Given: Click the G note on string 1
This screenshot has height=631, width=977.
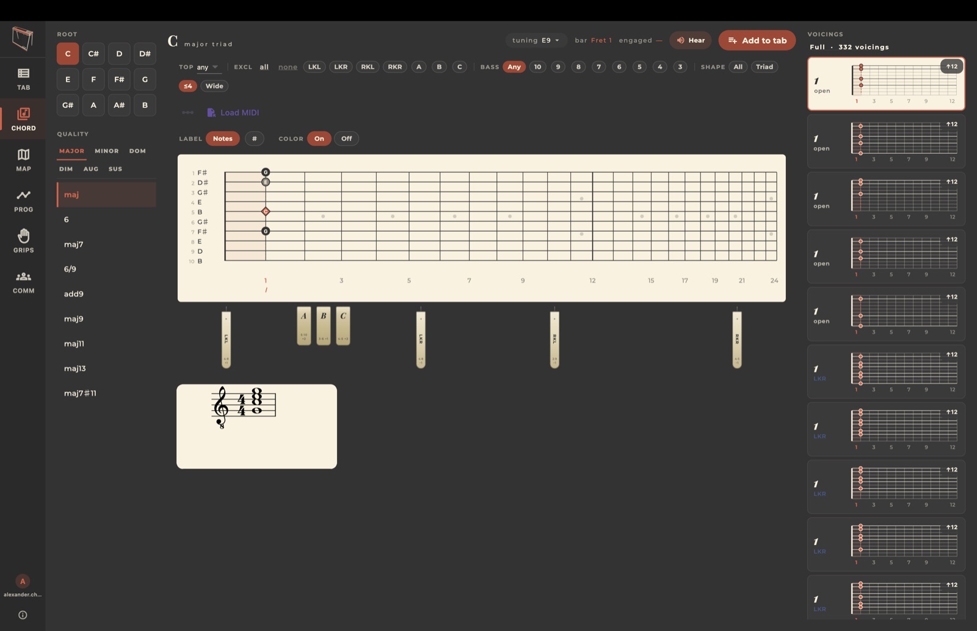Looking at the screenshot, I should [x=266, y=172].
